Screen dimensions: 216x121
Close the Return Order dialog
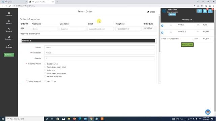[151, 12]
